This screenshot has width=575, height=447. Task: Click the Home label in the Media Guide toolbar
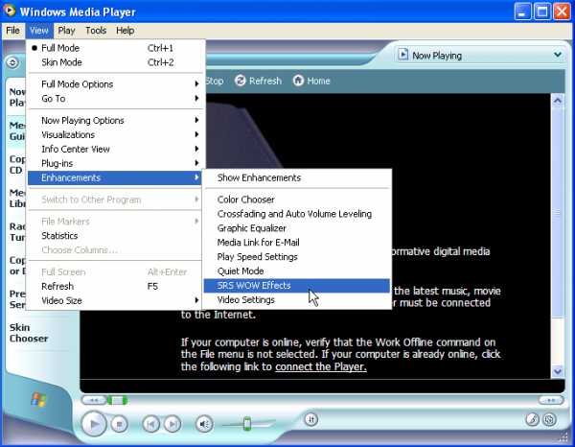pyautogui.click(x=318, y=81)
